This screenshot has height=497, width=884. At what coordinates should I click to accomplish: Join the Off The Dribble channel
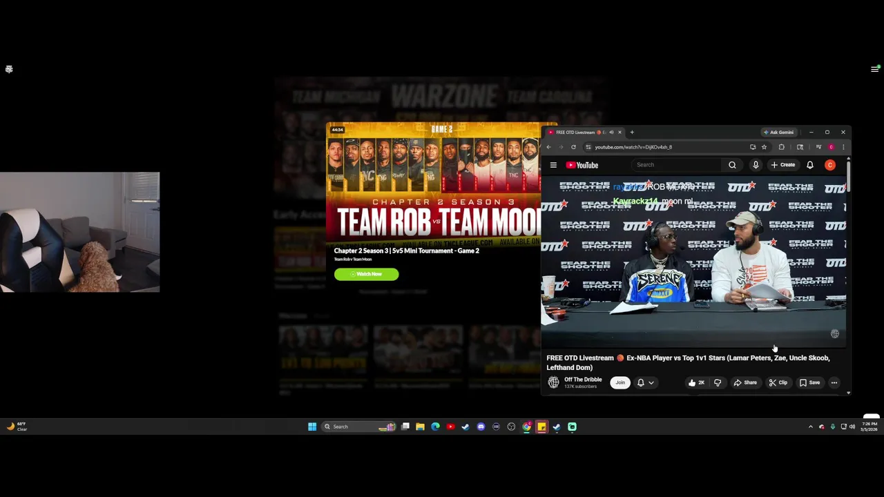point(620,382)
